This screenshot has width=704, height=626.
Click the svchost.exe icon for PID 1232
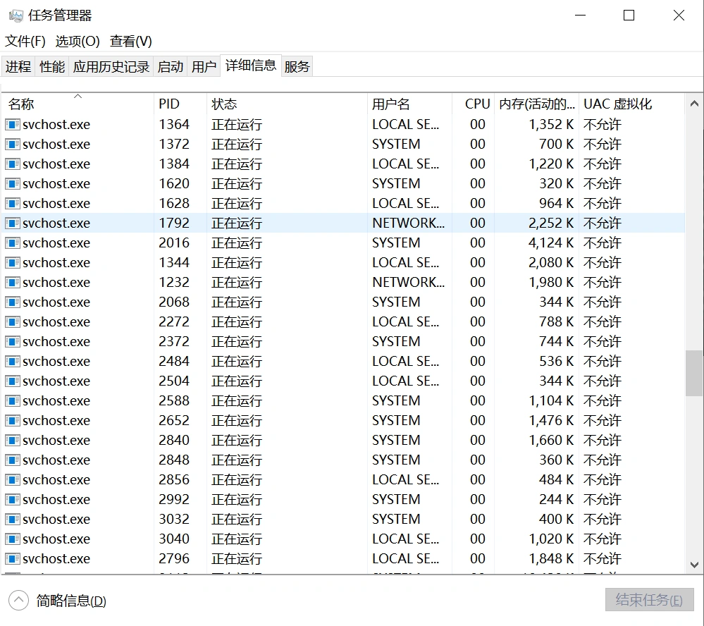click(x=13, y=283)
